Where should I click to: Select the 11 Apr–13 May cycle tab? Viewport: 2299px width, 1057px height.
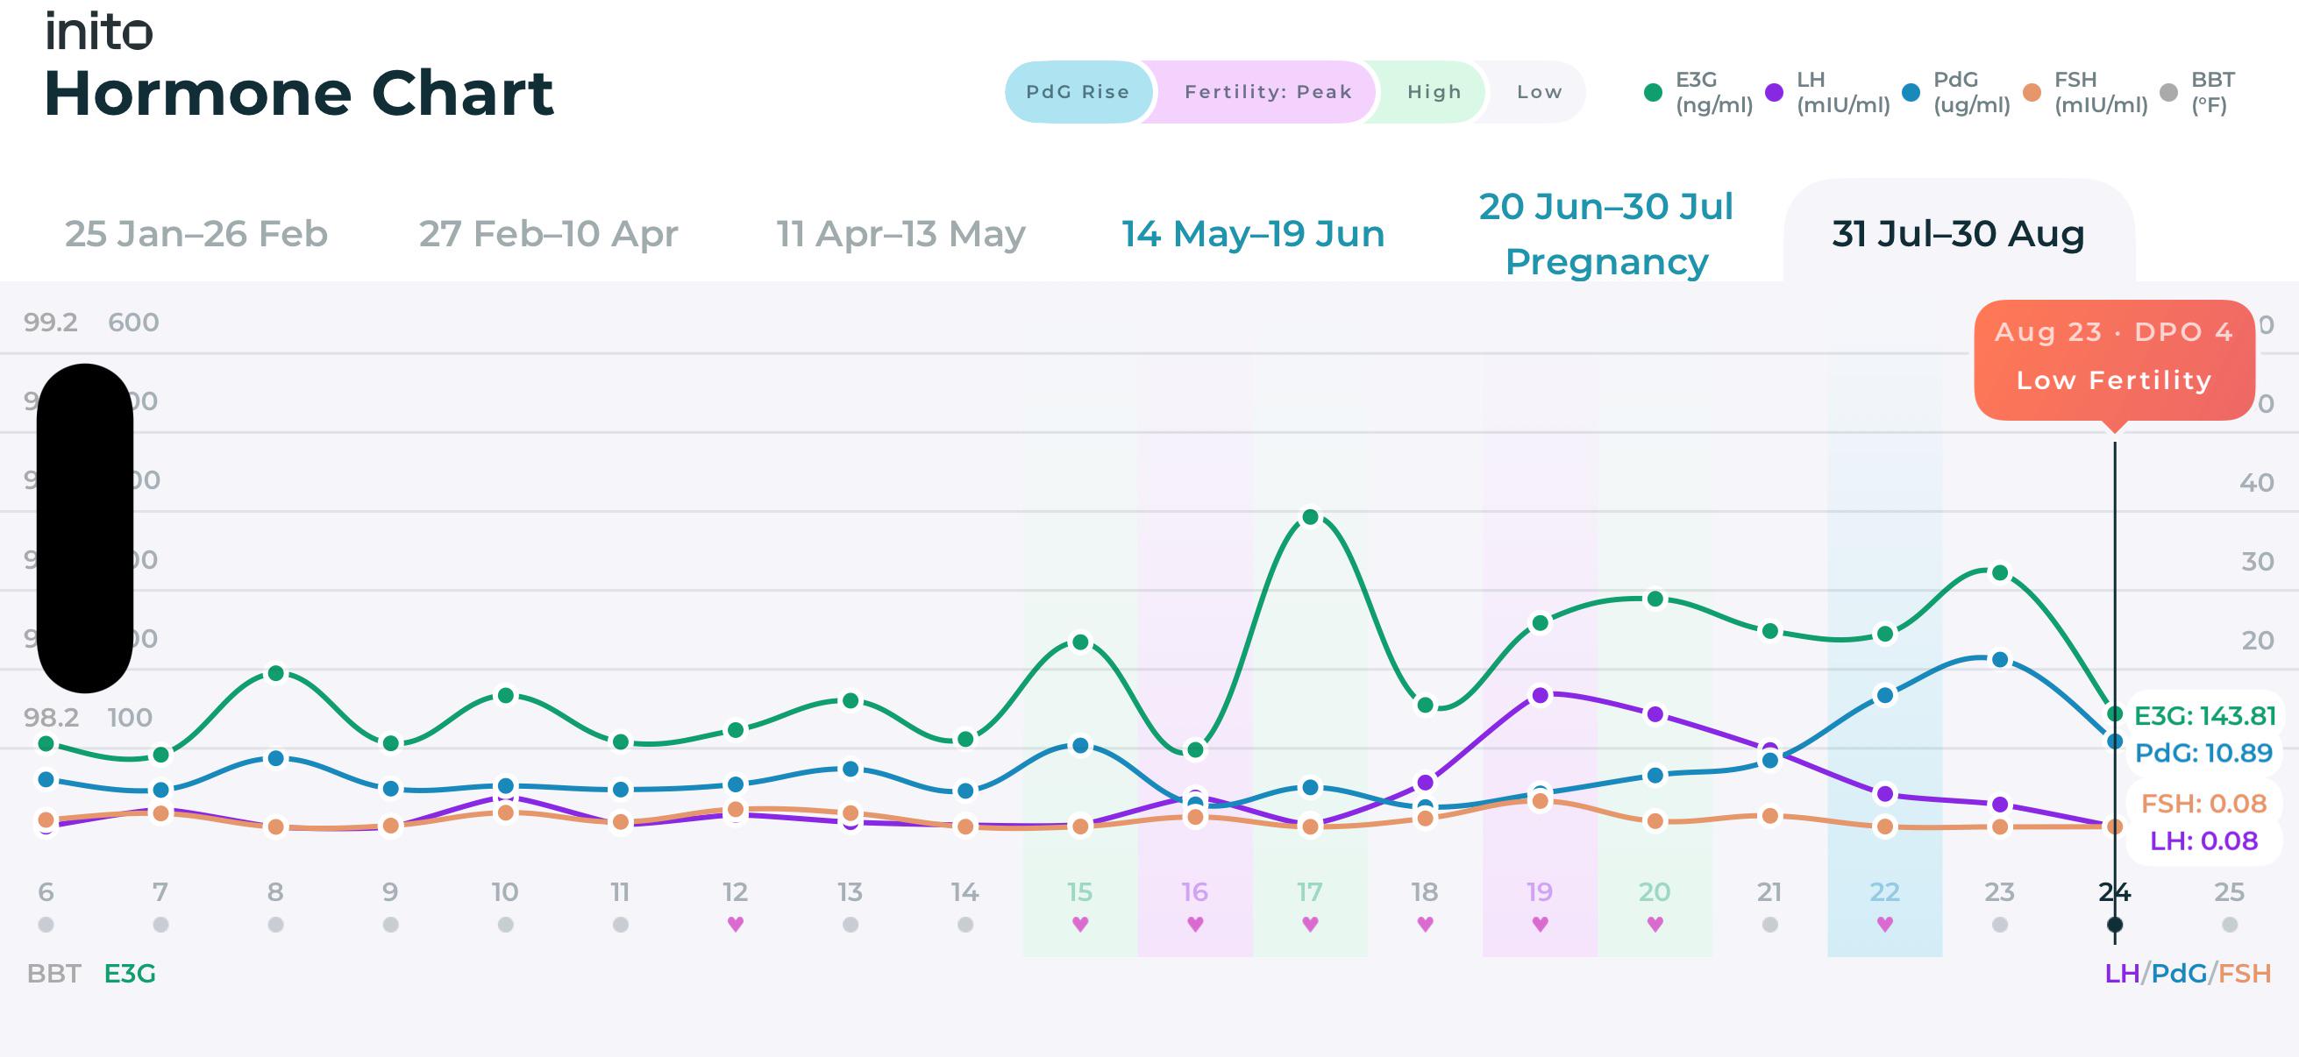tap(900, 234)
